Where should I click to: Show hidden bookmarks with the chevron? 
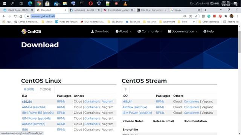194,22
